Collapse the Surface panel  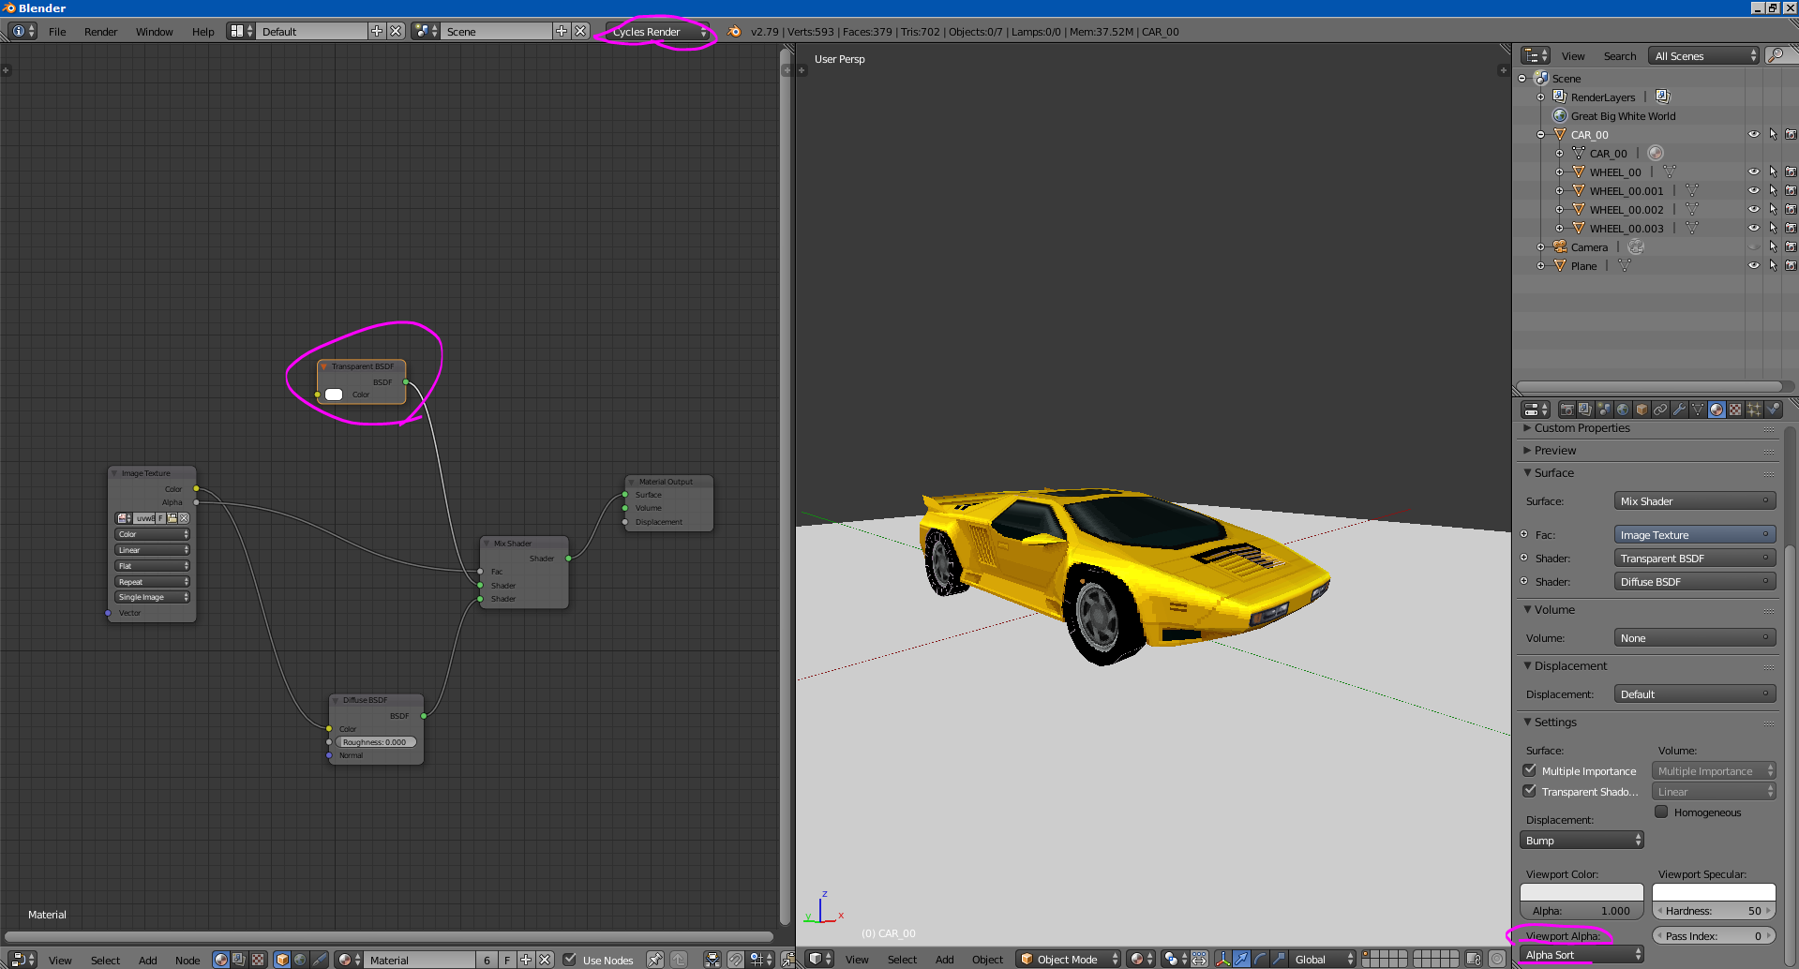pyautogui.click(x=1554, y=473)
